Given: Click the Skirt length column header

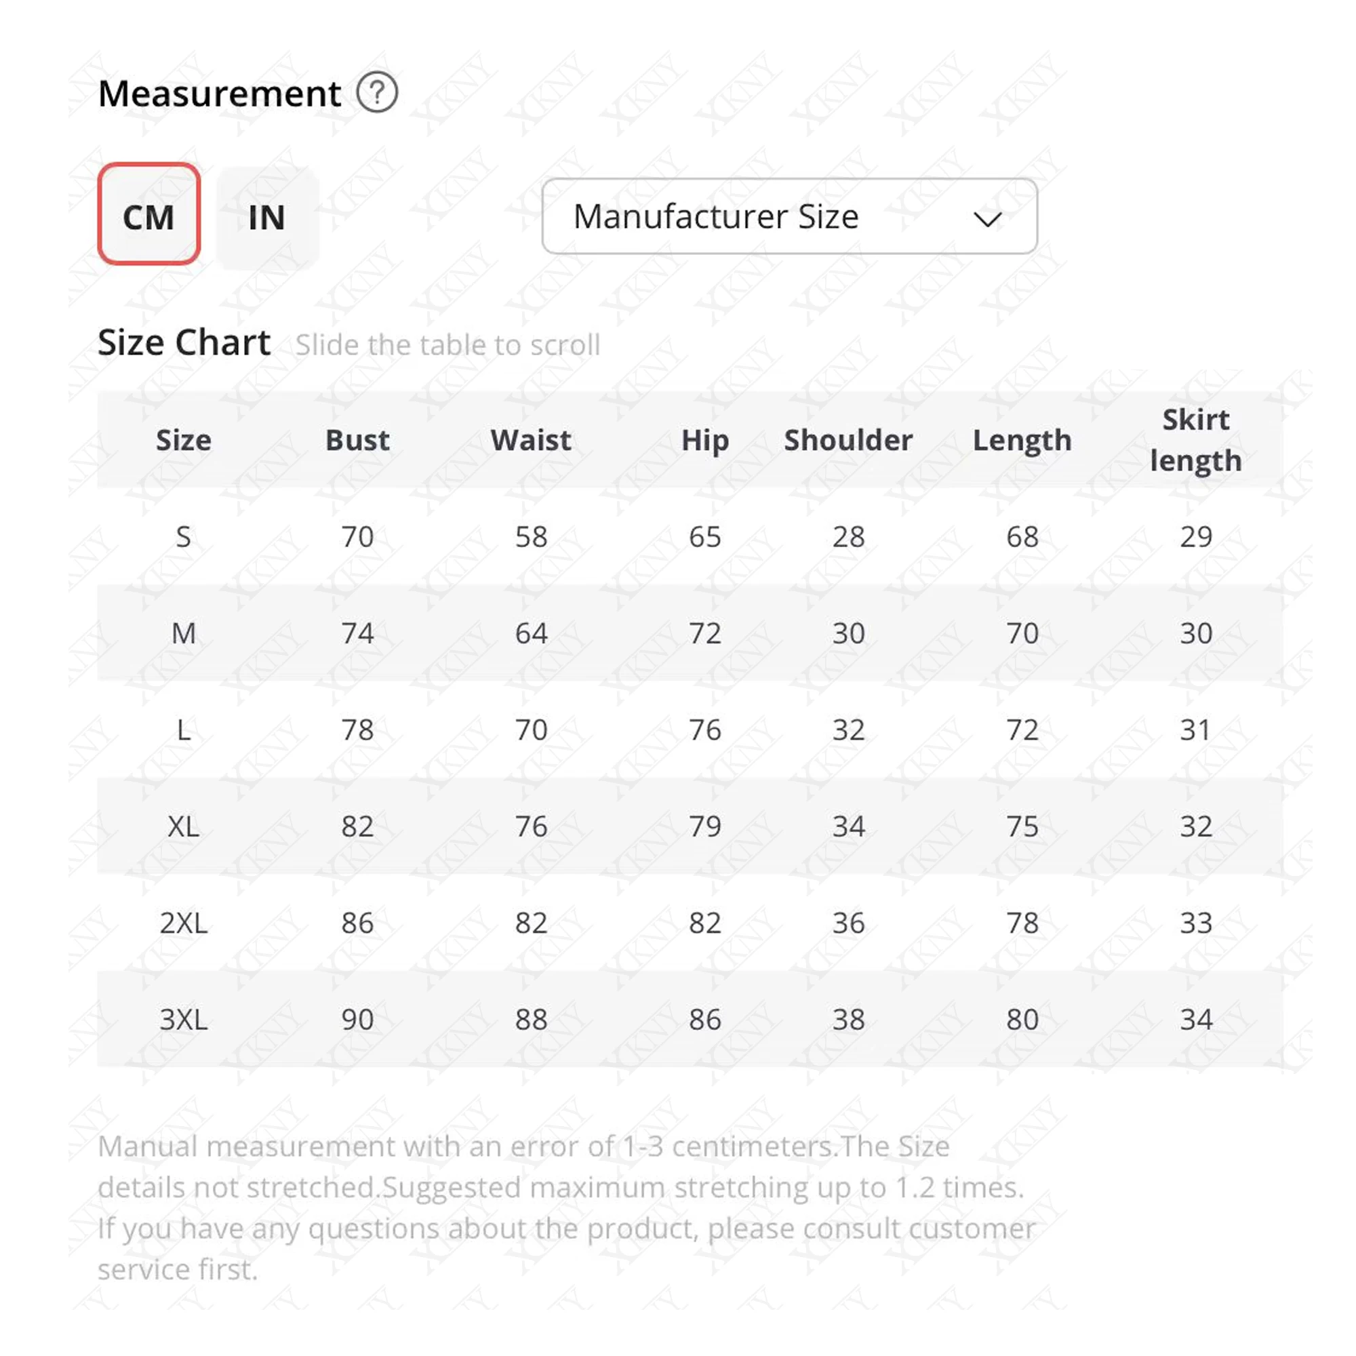Looking at the screenshot, I should point(1196,440).
